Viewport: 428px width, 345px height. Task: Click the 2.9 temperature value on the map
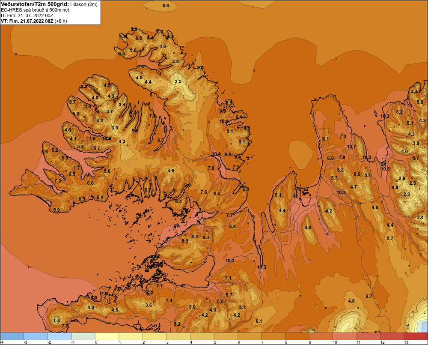click(402, 178)
